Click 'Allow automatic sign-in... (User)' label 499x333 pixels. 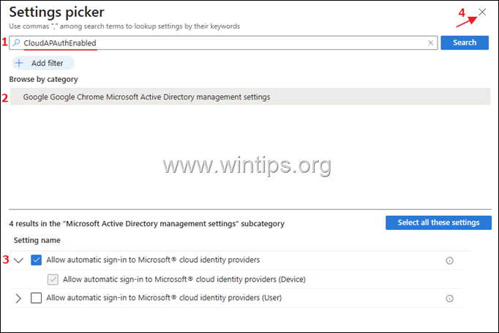(164, 298)
